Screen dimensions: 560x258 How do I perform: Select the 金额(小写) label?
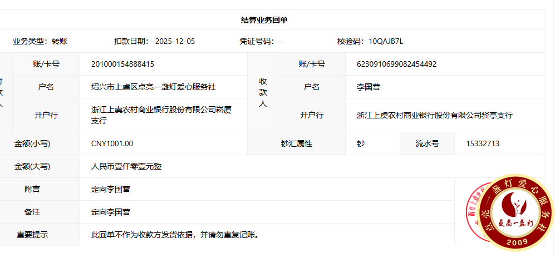[x=32, y=144]
